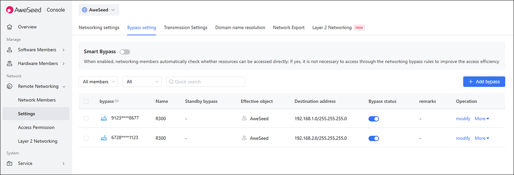The height and width of the screenshot is (175, 514).
Task: Expand the Software Members chevron
Action: 63,50
